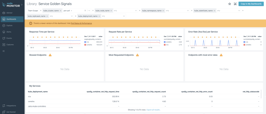Open the Get Started rocket icon
The width and height of the screenshot is (266, 114).
(x=4, y=112)
